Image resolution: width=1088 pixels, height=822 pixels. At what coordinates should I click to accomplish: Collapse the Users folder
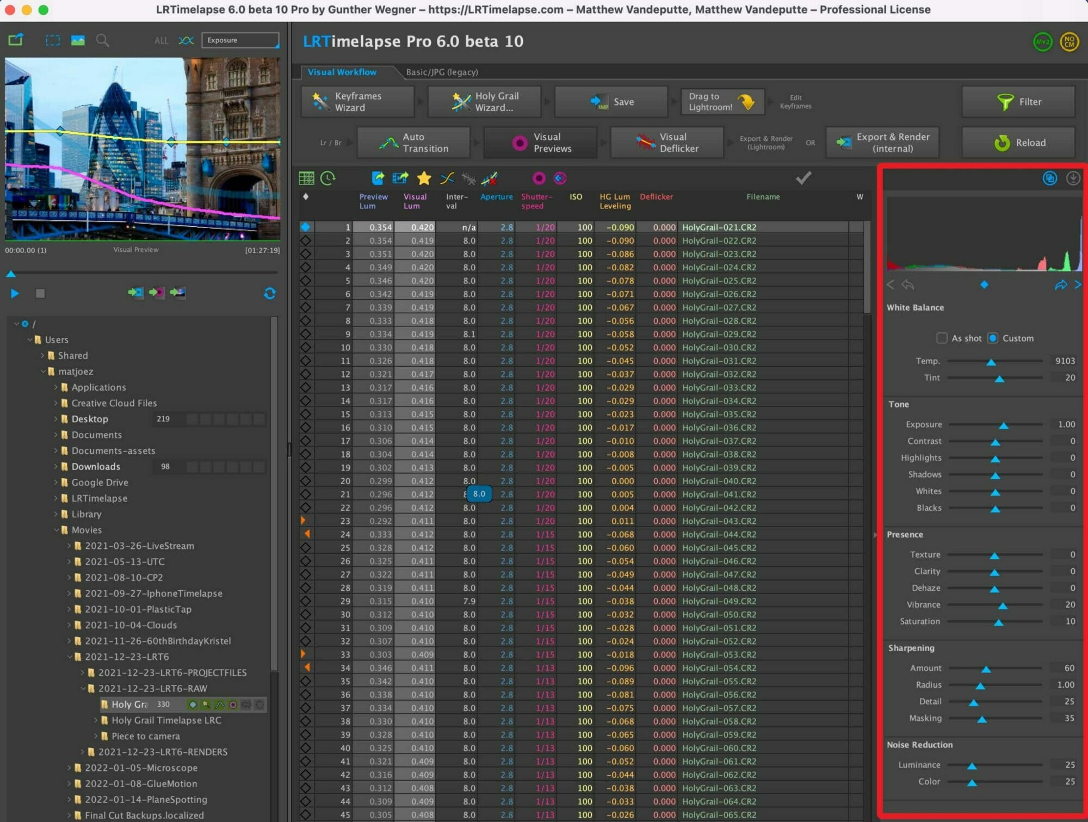pyautogui.click(x=30, y=339)
